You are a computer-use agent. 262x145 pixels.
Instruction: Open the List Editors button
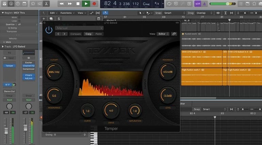tap(241, 4)
